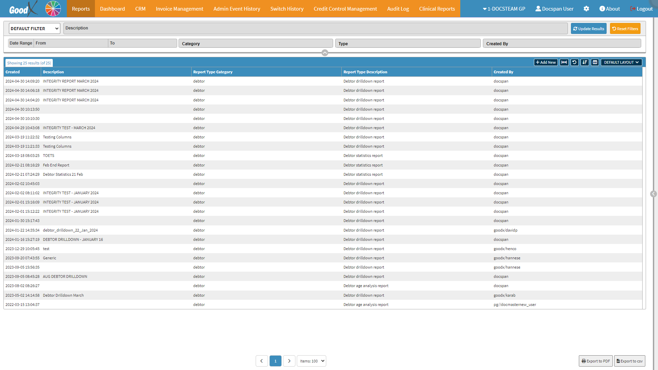The height and width of the screenshot is (370, 658).
Task: Open the Clinical Reports menu
Action: (x=437, y=9)
